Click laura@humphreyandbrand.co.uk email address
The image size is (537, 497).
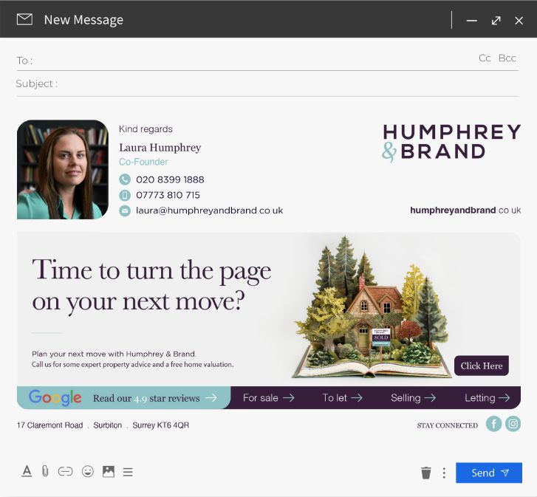209,210
